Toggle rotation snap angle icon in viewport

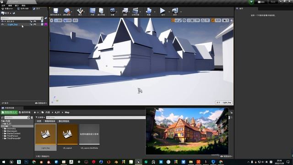pos(202,20)
